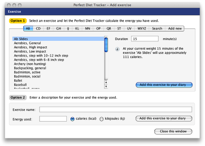The image size is (205, 146).
Task: Open the Search tab
Action: (157, 29)
